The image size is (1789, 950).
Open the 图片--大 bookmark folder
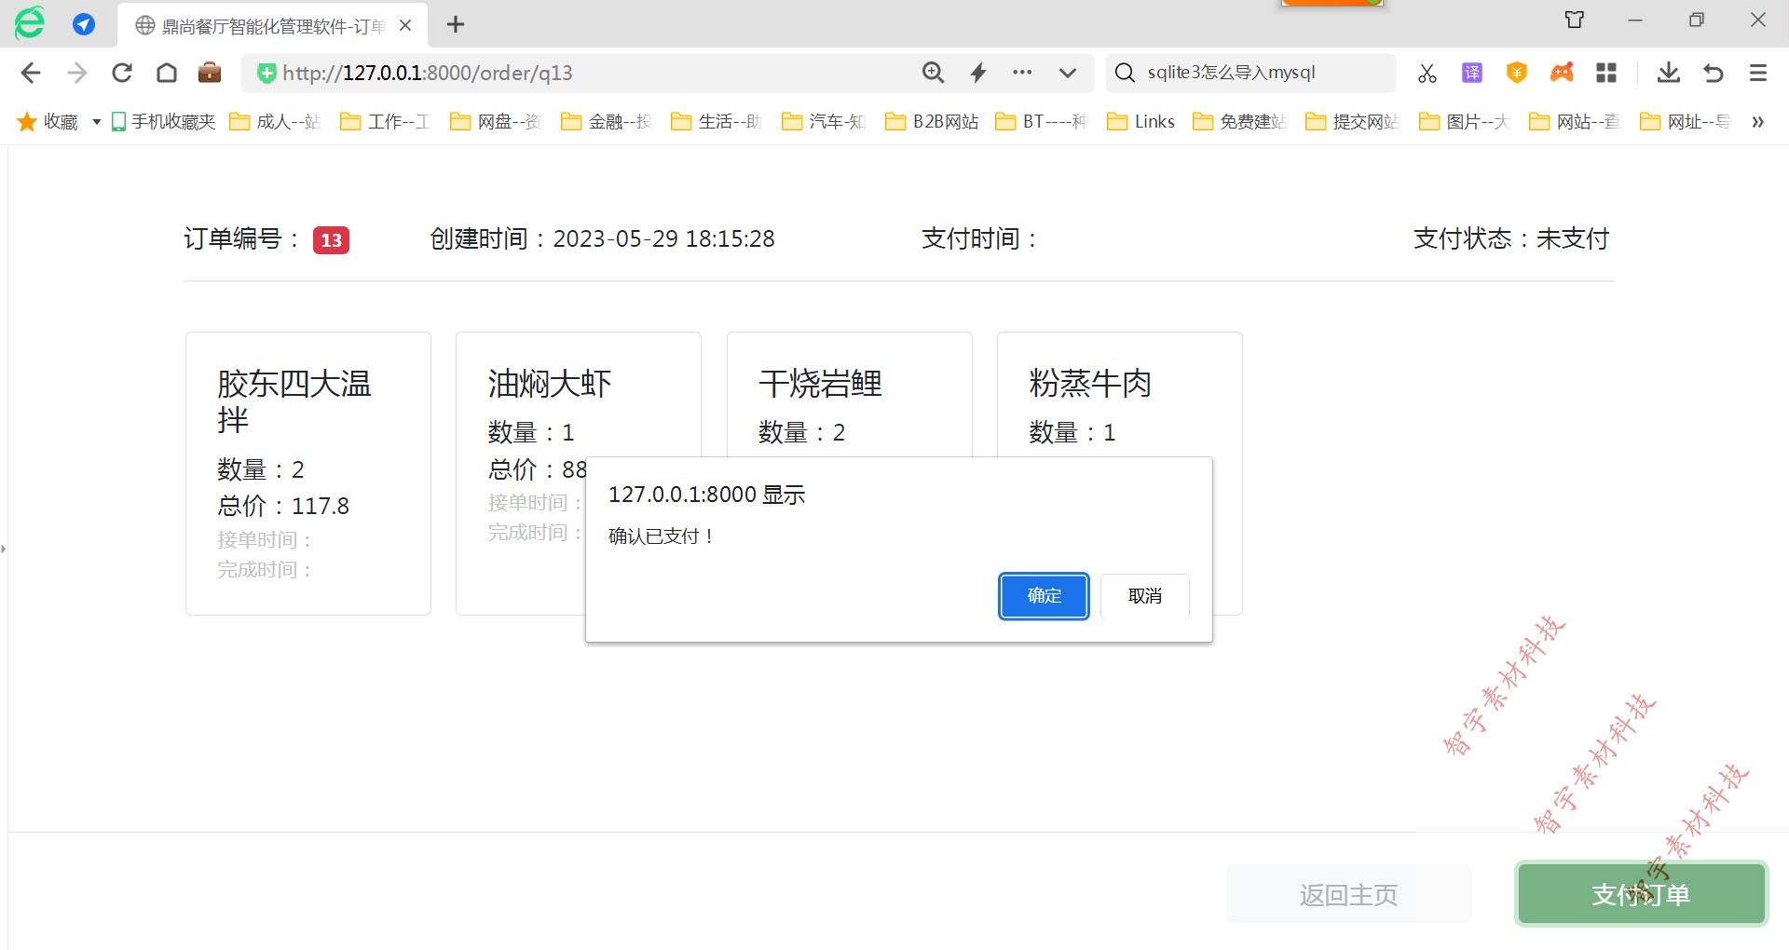pyautogui.click(x=1465, y=122)
